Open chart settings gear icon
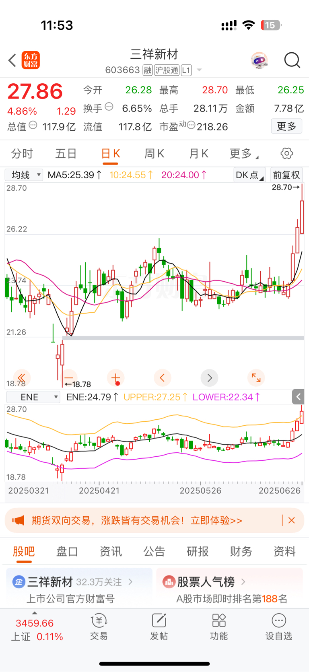This screenshot has height=672, width=309. click(286, 153)
